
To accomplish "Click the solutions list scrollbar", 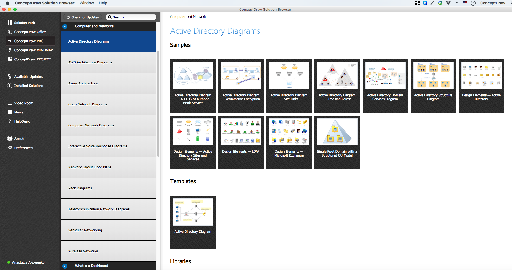I will [158, 104].
